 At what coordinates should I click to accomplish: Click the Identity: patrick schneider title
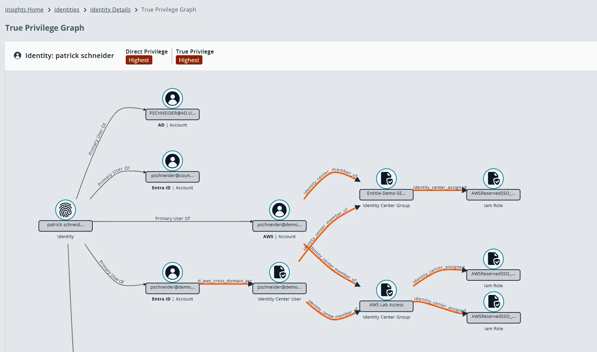(x=70, y=56)
